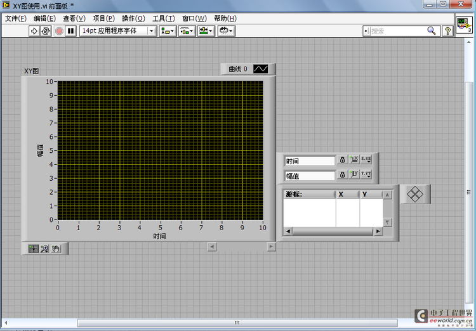Screen dimensions: 476x331
Task: Click the search magnifier icon
Action: point(432,30)
